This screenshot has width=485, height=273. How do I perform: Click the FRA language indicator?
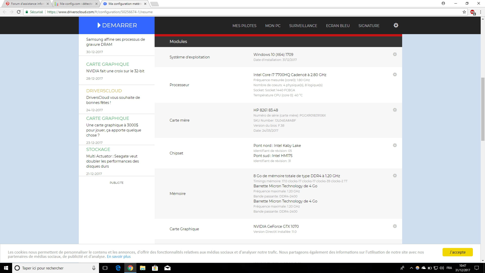(449, 268)
